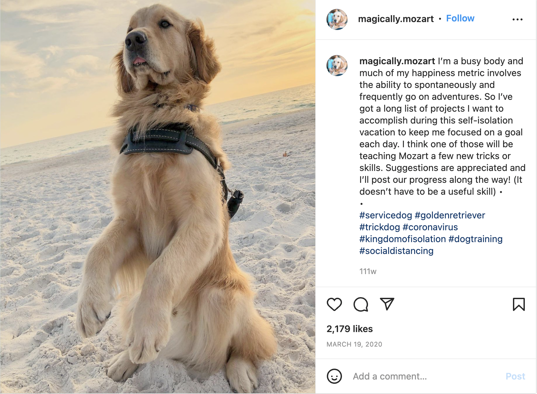Open the emoji picker smiley icon

pos(334,376)
